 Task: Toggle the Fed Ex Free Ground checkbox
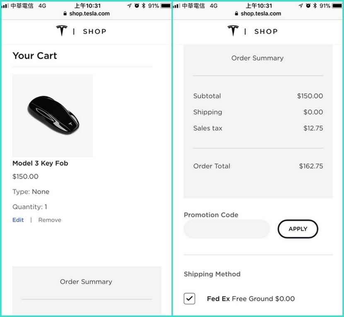[189, 298]
